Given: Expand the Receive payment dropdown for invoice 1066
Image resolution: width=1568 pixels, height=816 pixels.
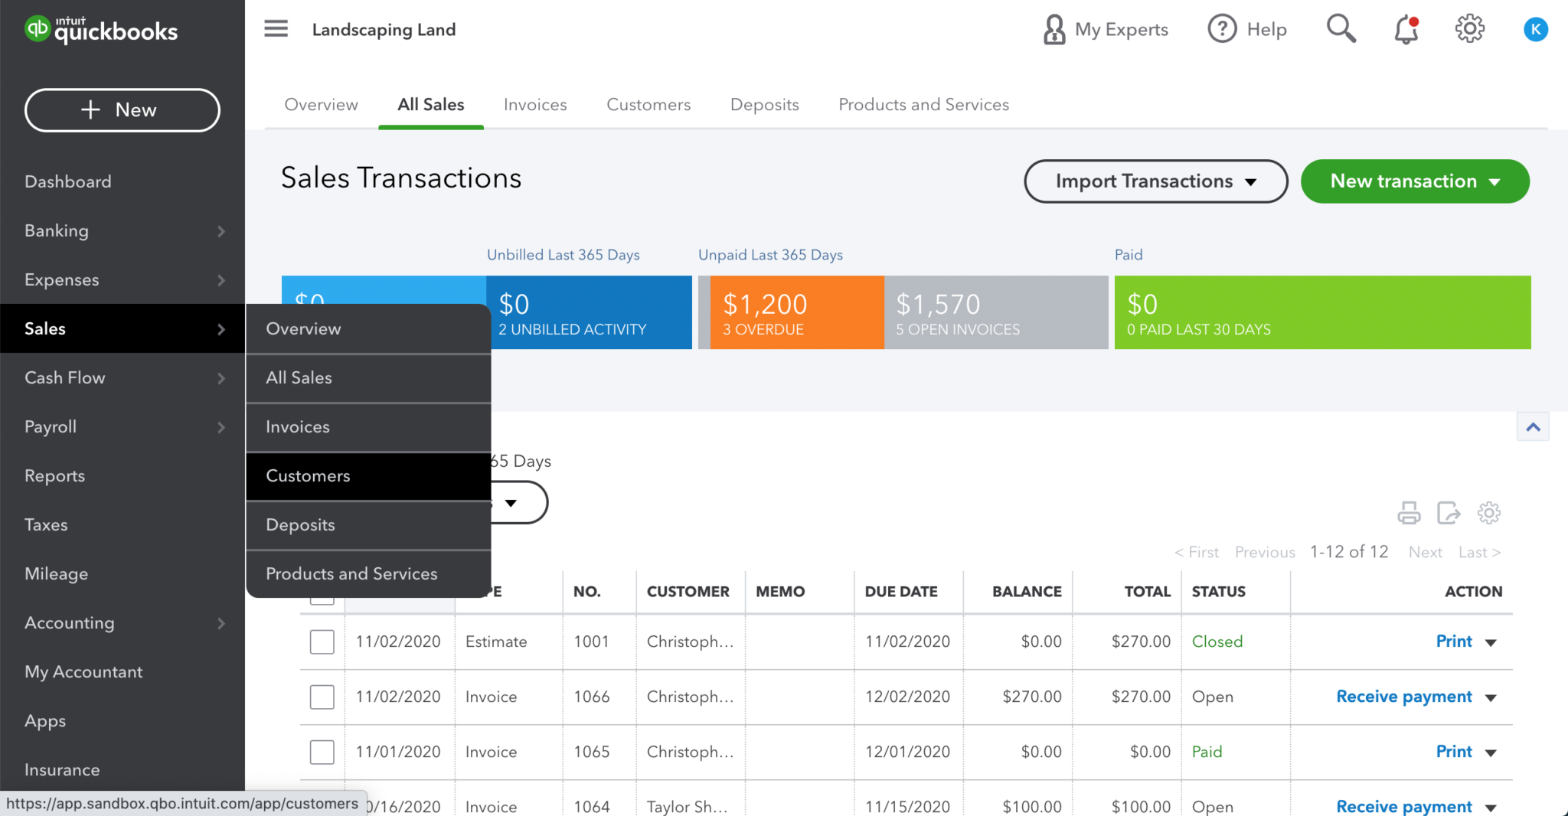Looking at the screenshot, I should [1491, 697].
